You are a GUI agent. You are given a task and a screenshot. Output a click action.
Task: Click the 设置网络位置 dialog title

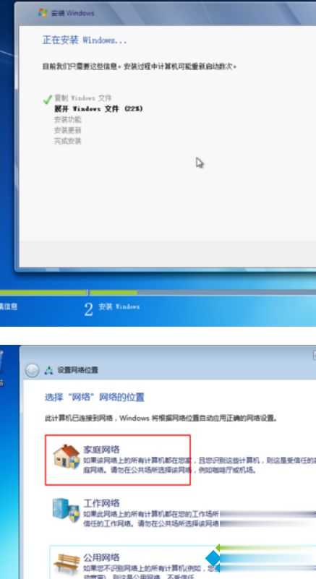(77, 370)
